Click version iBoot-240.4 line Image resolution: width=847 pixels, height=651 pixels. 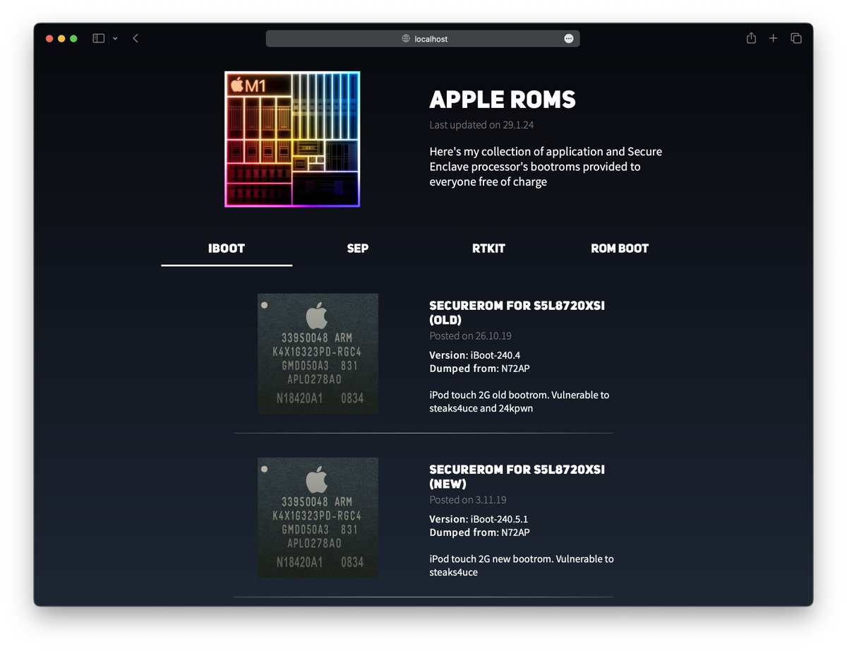point(474,355)
